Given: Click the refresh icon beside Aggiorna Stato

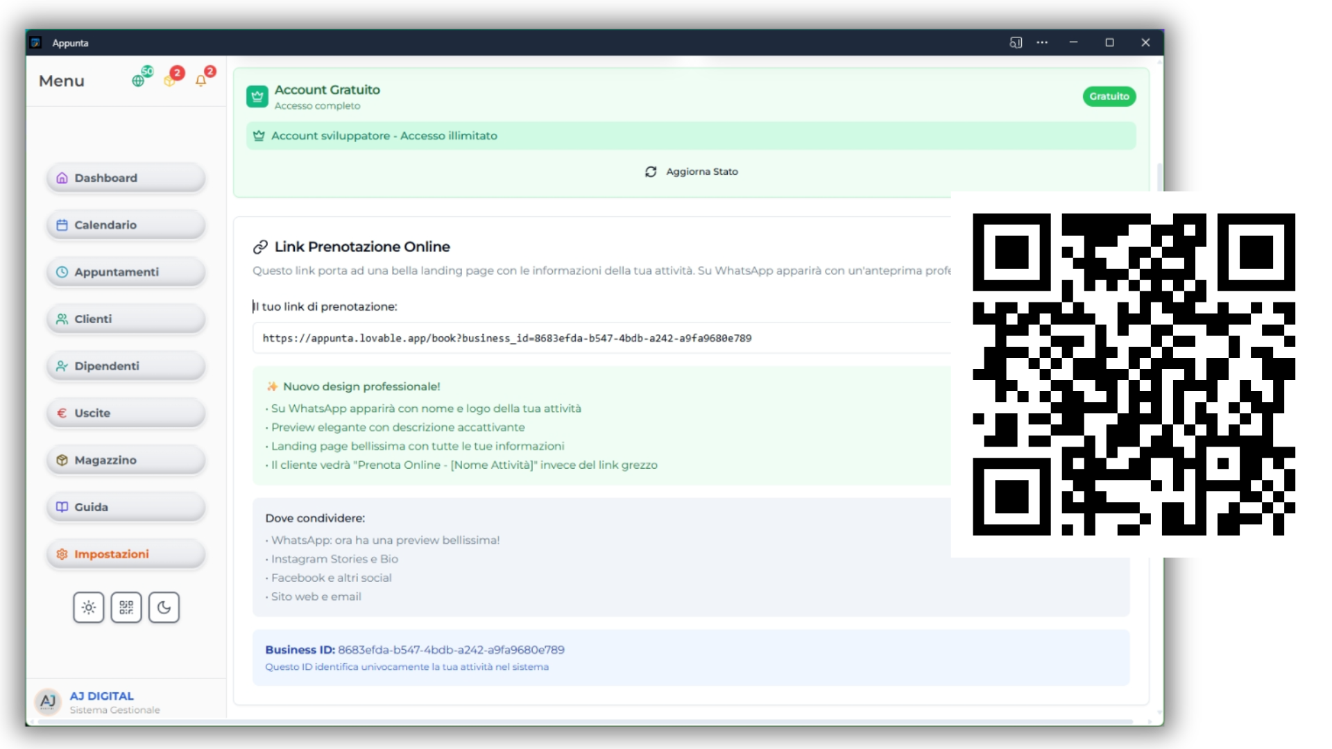Looking at the screenshot, I should point(651,171).
